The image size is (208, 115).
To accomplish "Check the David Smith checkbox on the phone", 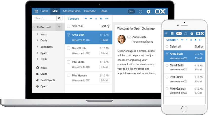I will [167, 65].
